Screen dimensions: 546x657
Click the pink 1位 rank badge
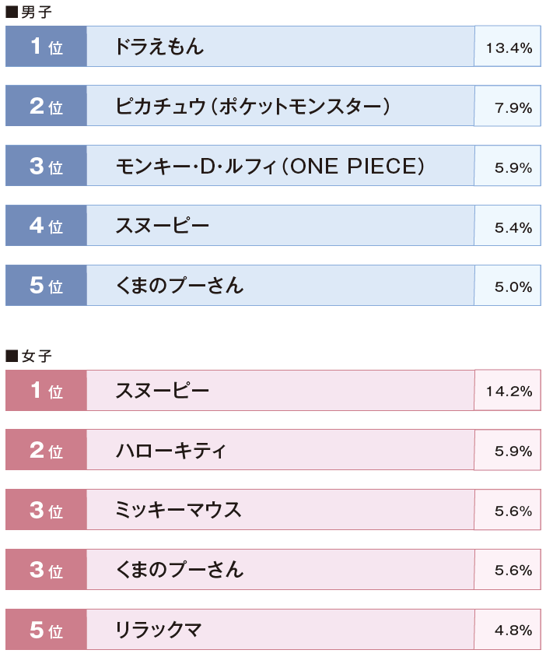[46, 391]
